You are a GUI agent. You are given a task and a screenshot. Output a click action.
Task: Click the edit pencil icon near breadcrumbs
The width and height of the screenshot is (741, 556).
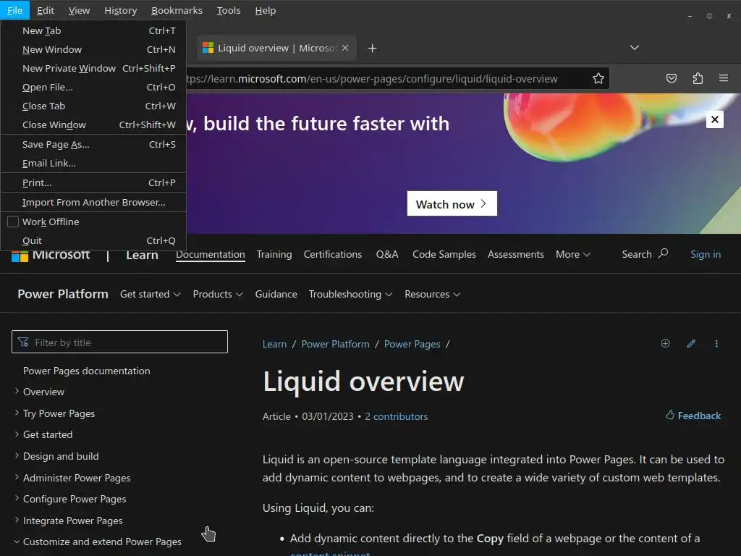point(691,343)
